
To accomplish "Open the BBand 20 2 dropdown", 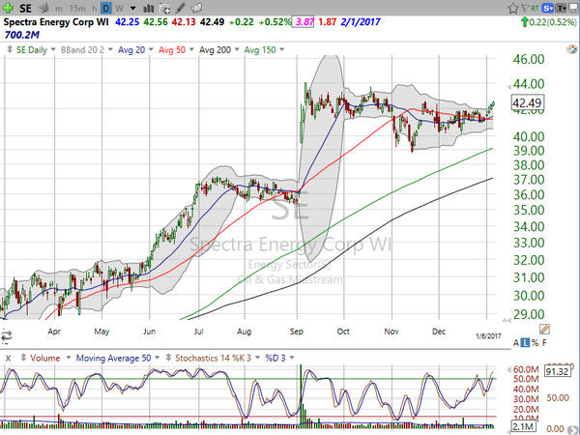I will click(110, 49).
